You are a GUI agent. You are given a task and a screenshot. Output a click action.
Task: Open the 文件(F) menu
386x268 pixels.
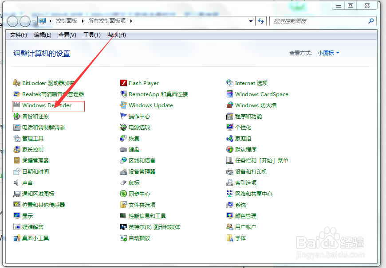tap(19, 35)
